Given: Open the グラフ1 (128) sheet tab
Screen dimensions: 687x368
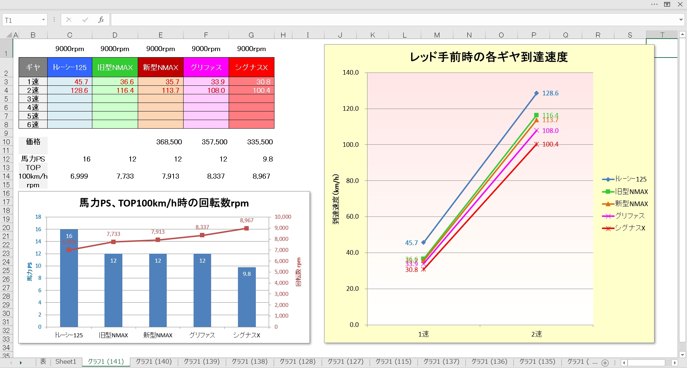Looking at the screenshot, I should click(298, 362).
